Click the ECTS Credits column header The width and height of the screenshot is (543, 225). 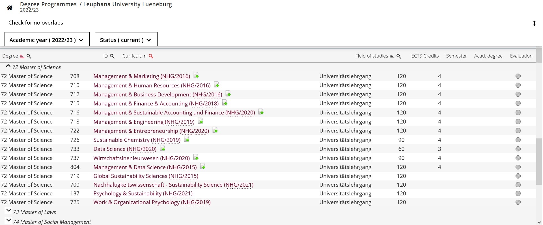(425, 56)
